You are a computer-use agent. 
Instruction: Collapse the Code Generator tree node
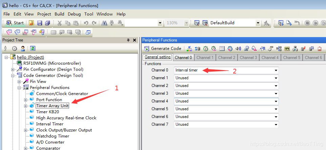point(13,76)
